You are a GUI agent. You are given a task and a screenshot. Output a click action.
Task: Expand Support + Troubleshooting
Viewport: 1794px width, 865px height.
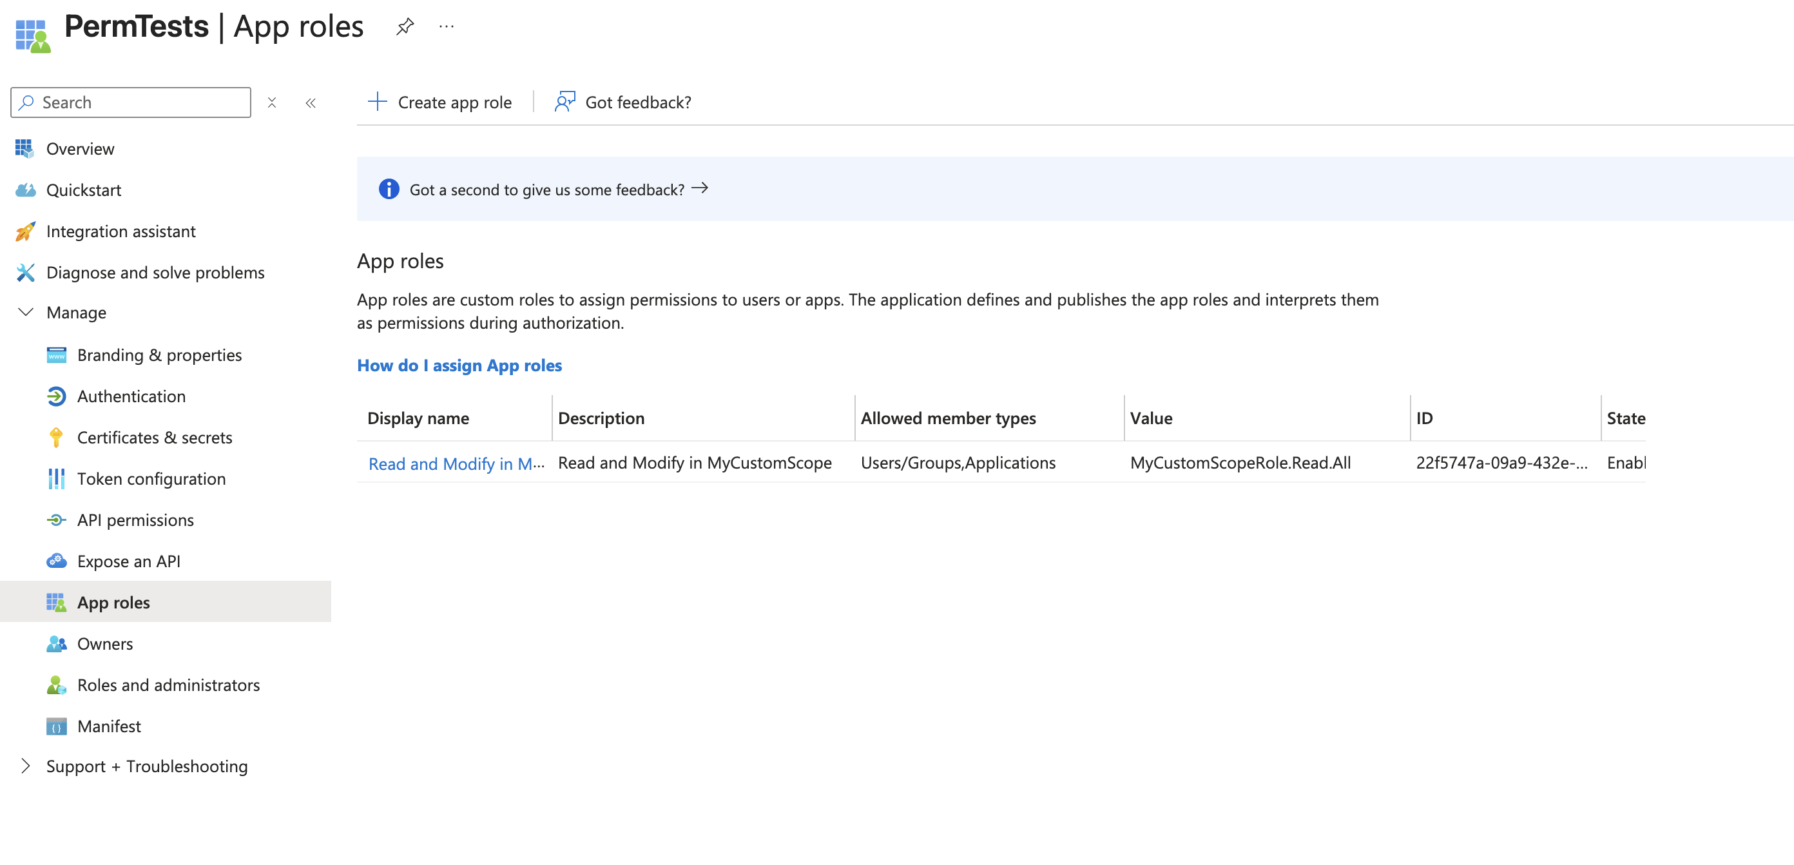[x=25, y=766]
